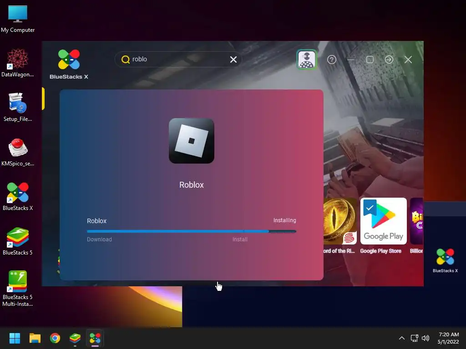The width and height of the screenshot is (466, 349).
Task: Click the search magnifier icon
Action: point(126,60)
